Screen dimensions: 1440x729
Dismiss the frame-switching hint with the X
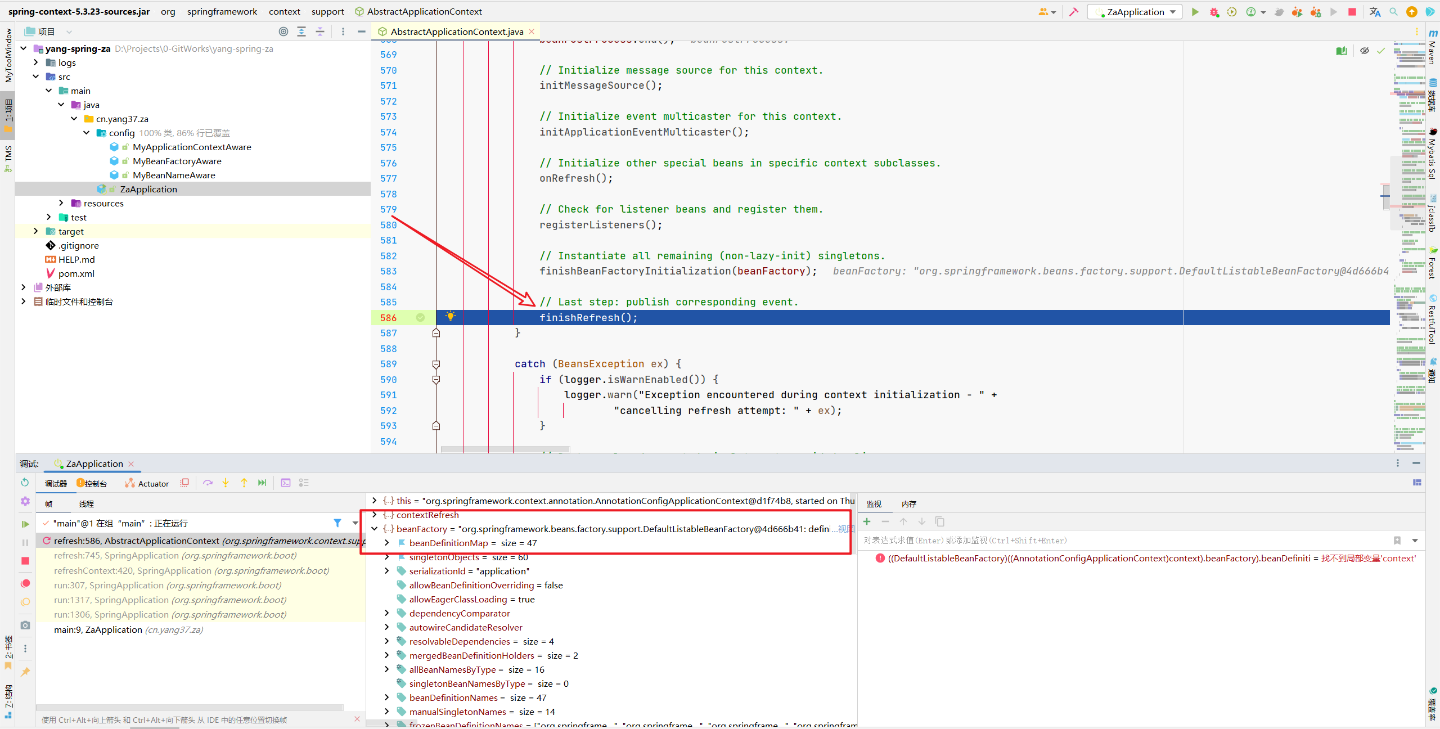pyautogui.click(x=357, y=719)
